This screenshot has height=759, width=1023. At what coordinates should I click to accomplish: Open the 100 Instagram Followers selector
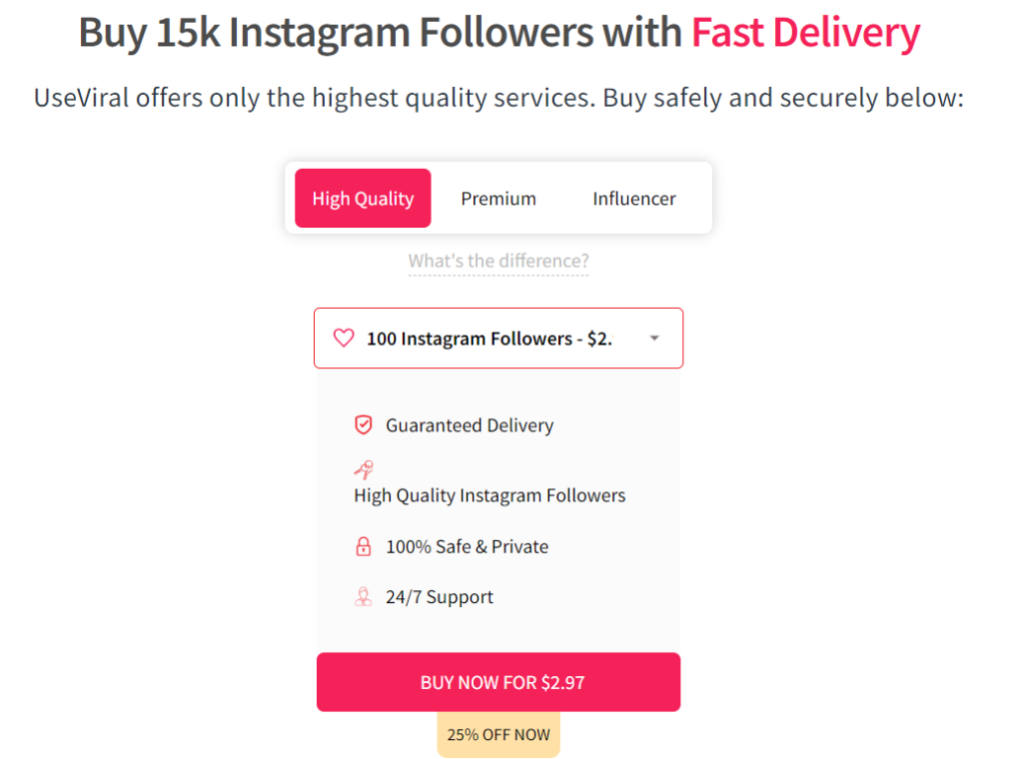click(x=489, y=339)
